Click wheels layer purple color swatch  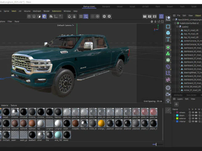[x=177, y=112]
